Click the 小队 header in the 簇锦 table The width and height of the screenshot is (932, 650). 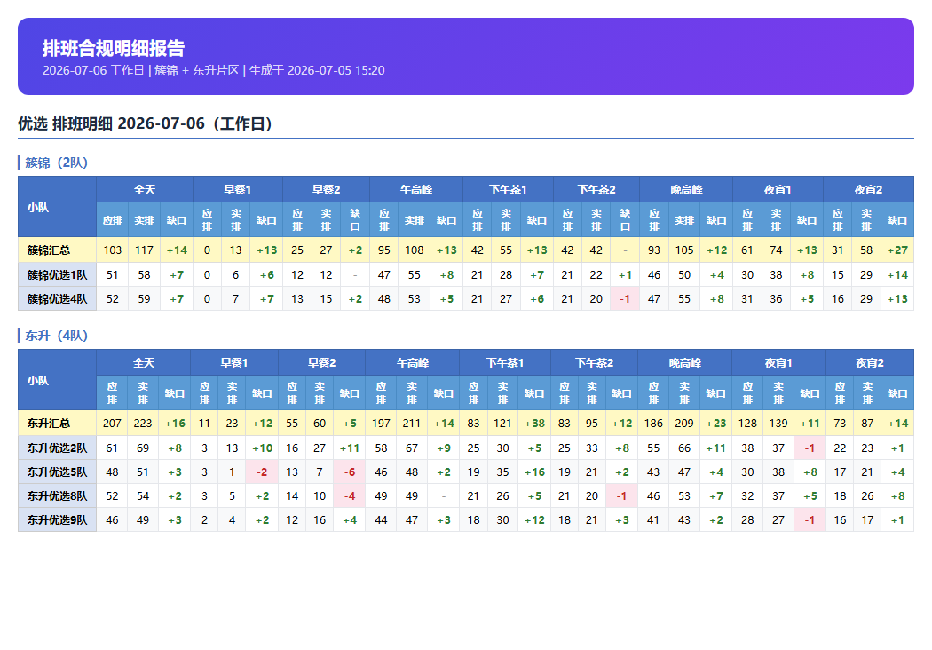57,207
